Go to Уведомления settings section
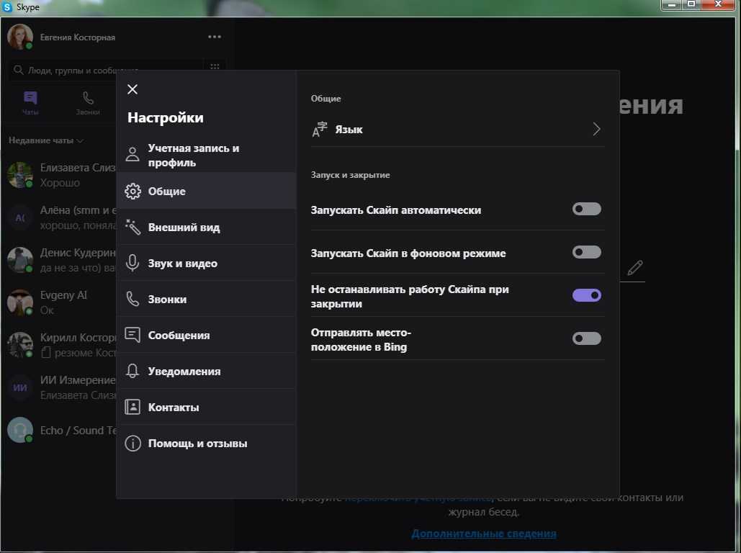Screen dimensions: 741x553 [184, 372]
